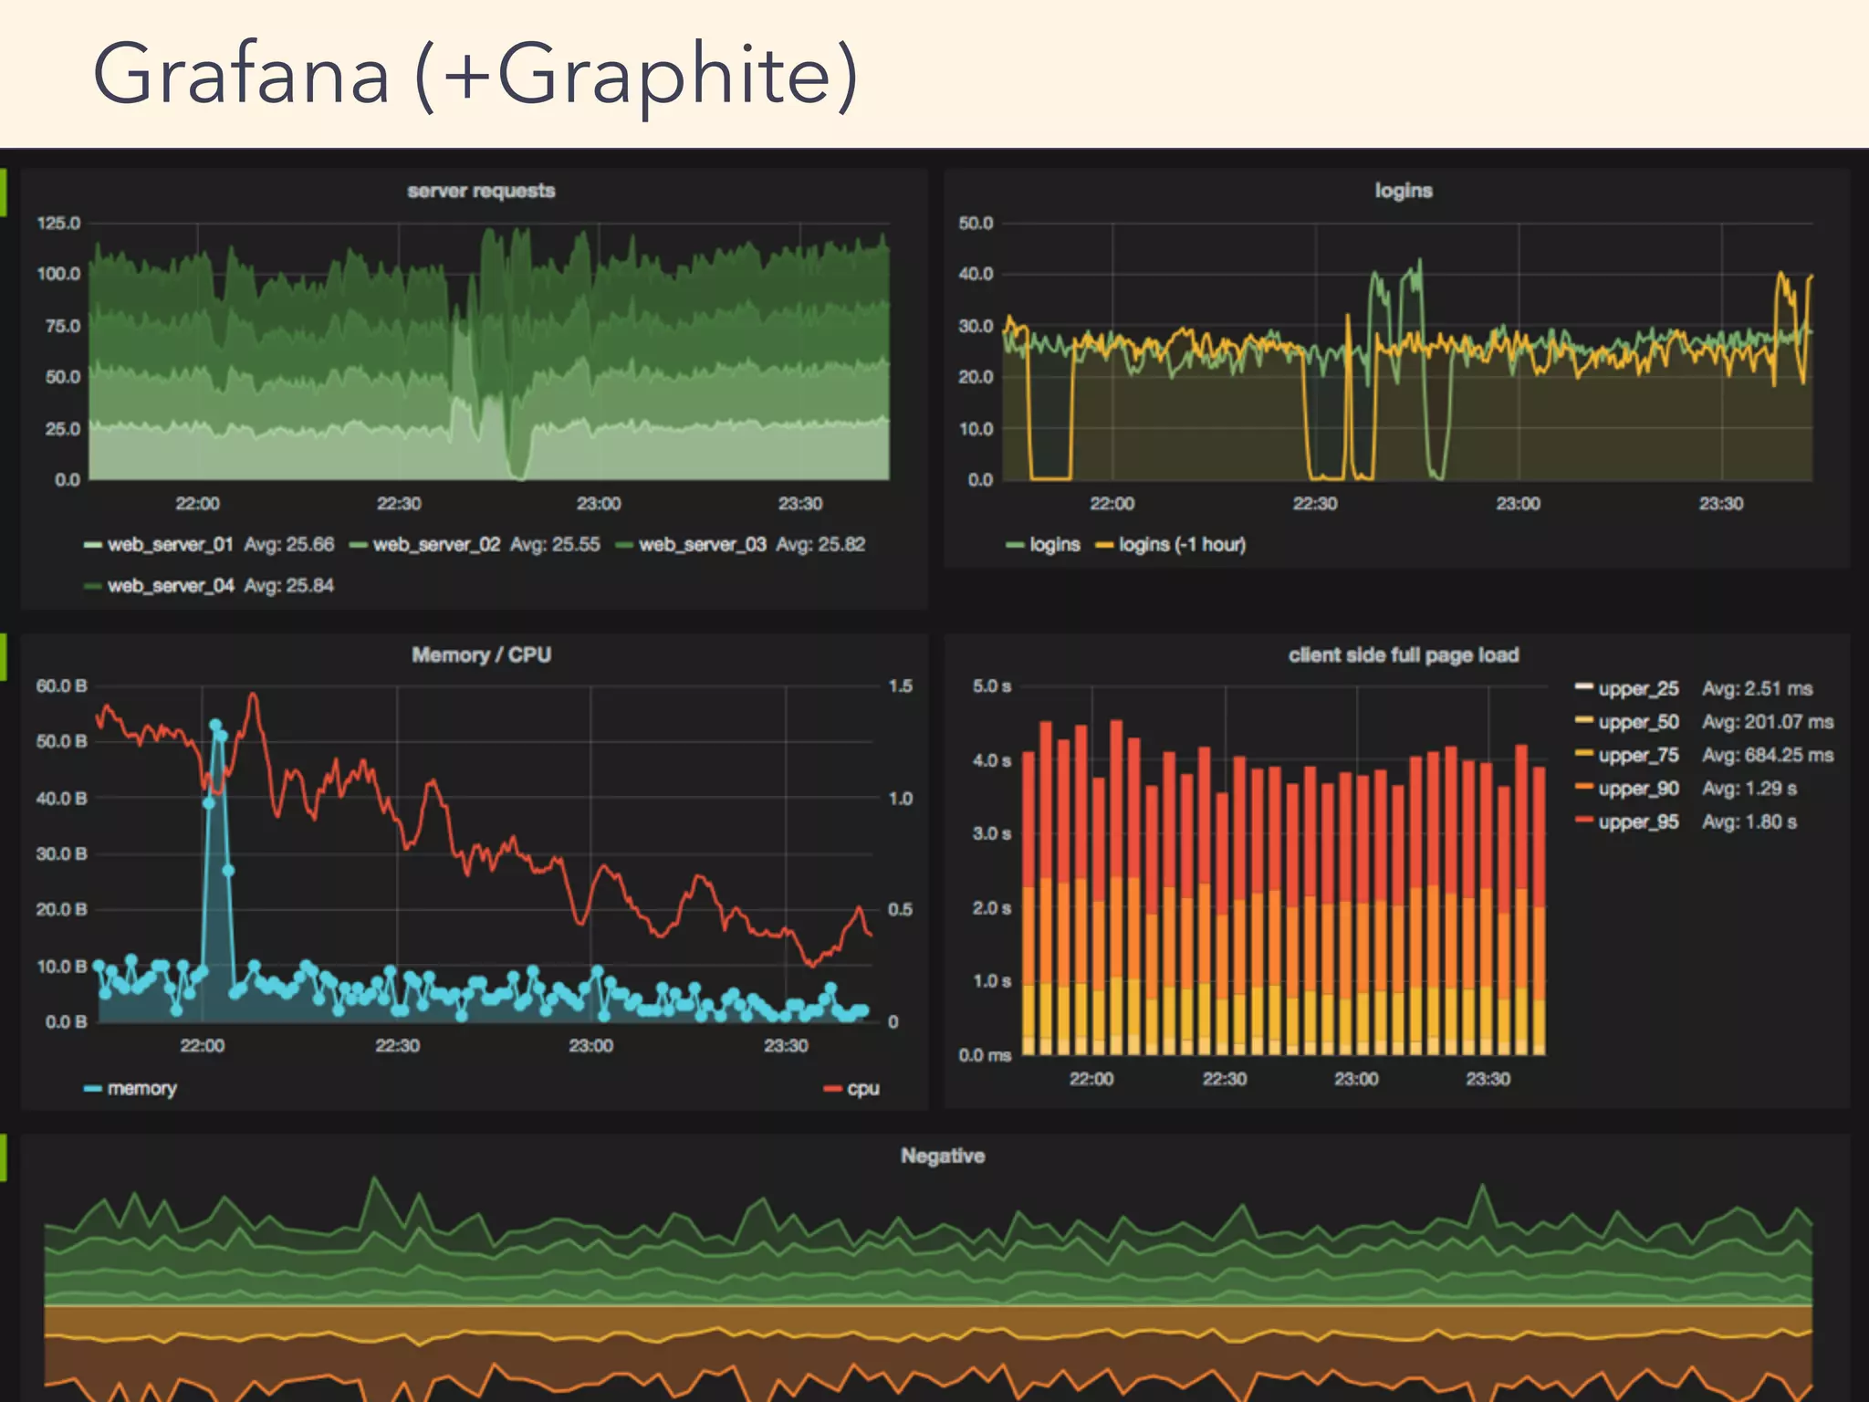Click the 'Avg: 25.82' value
Screen dimensions: 1869x1402
[x=820, y=544]
